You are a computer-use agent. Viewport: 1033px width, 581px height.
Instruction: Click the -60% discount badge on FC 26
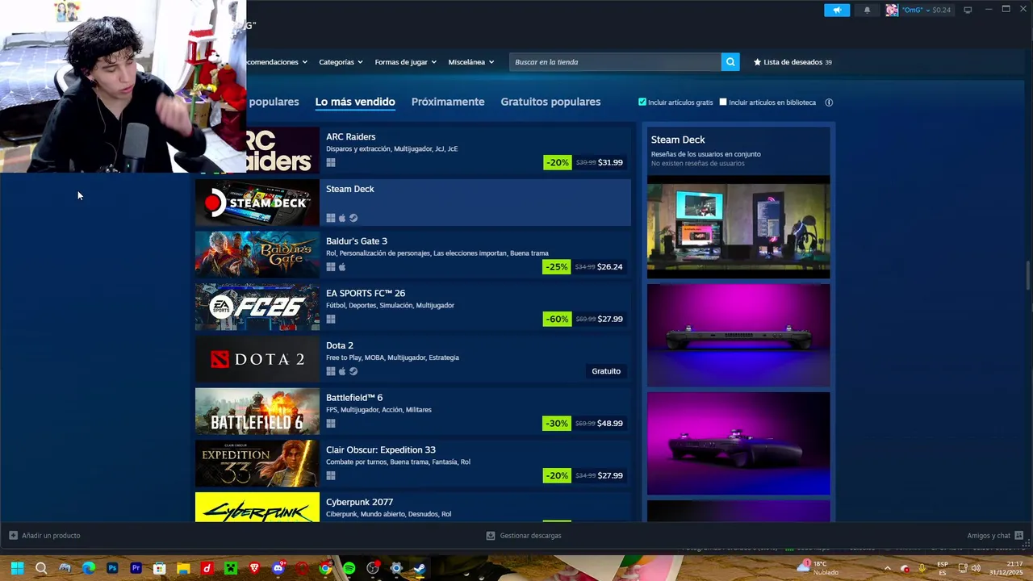click(557, 319)
